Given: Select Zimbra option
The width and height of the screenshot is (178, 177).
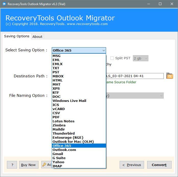Looking at the screenshot, I should (x=79, y=125).
